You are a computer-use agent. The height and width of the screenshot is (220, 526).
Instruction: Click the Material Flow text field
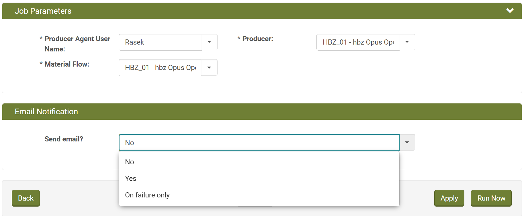[160, 68]
